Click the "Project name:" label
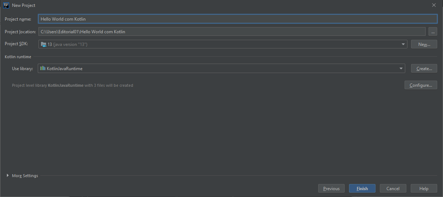 point(18,19)
